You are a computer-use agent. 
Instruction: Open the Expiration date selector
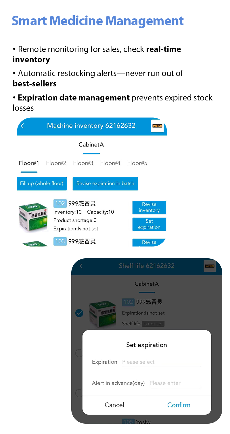161,362
